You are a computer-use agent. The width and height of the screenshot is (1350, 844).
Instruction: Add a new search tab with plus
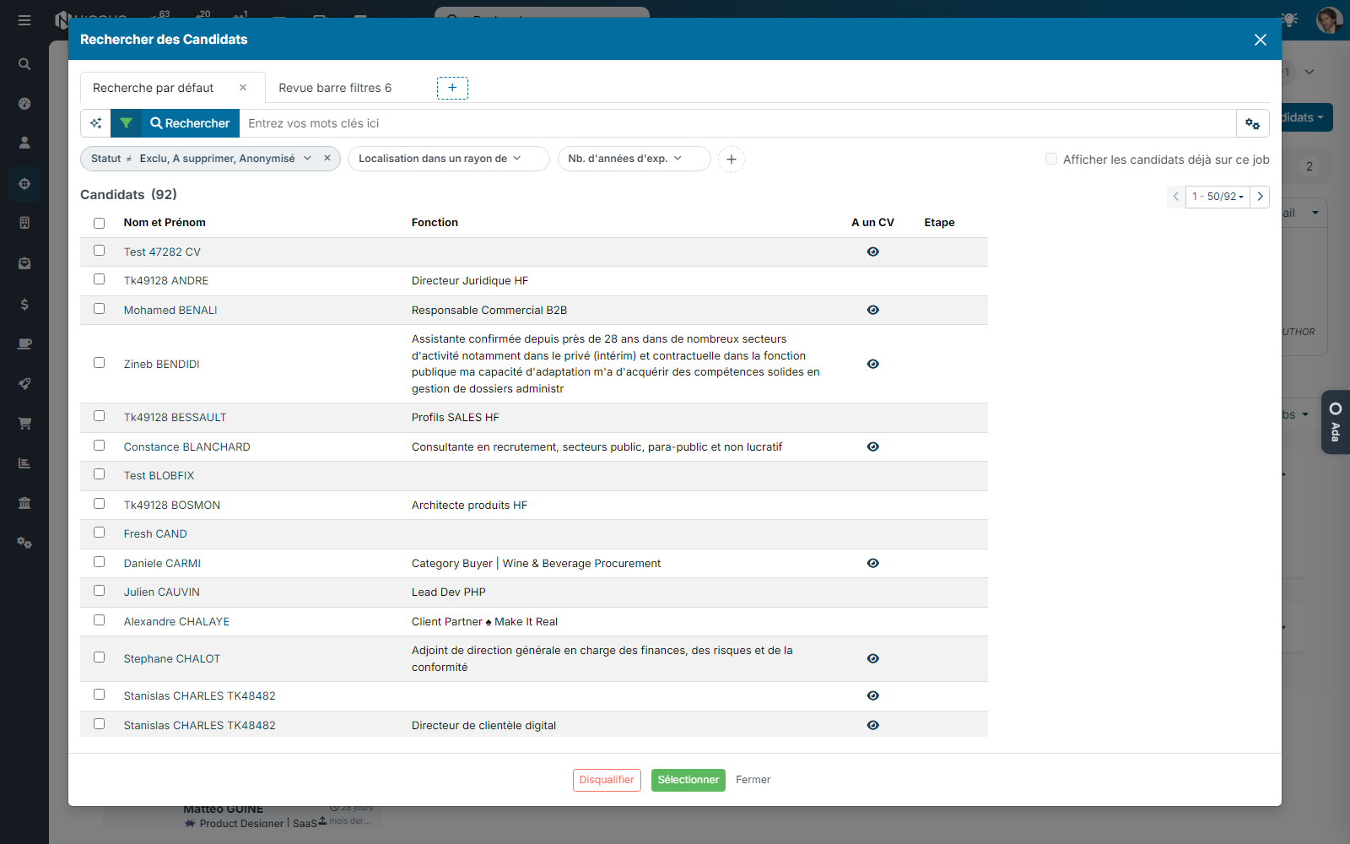[x=452, y=88]
